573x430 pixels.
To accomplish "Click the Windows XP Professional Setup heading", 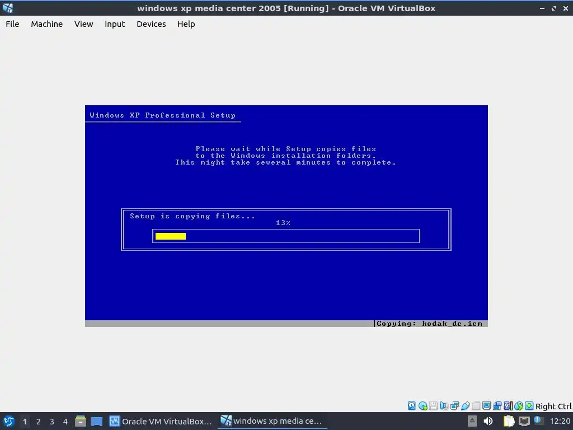I will tap(163, 115).
